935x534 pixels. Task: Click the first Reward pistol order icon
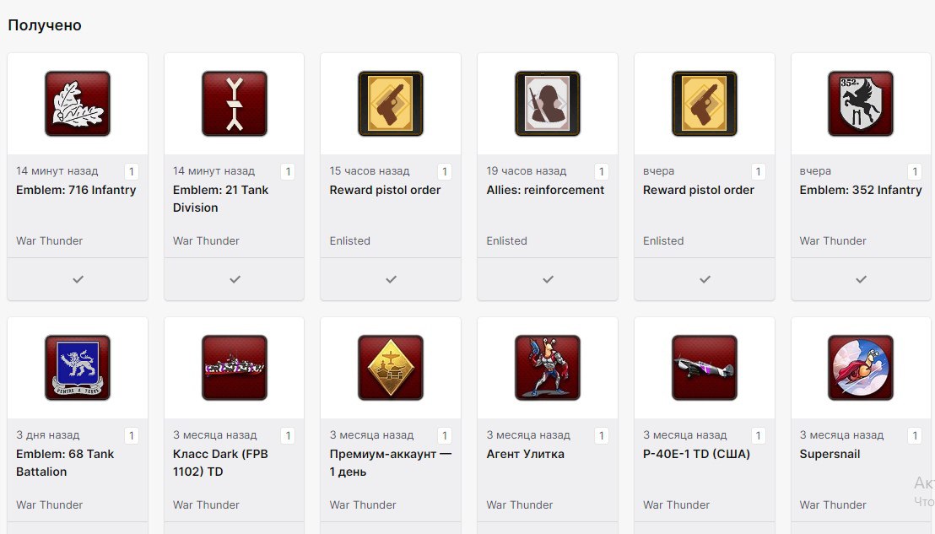[391, 104]
